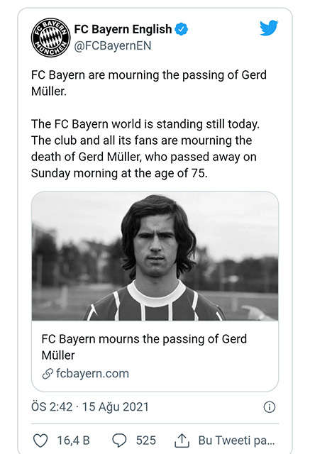Open replies via the speech bubble icon
Image resolution: width=310 pixels, height=454 pixels.
119,441
